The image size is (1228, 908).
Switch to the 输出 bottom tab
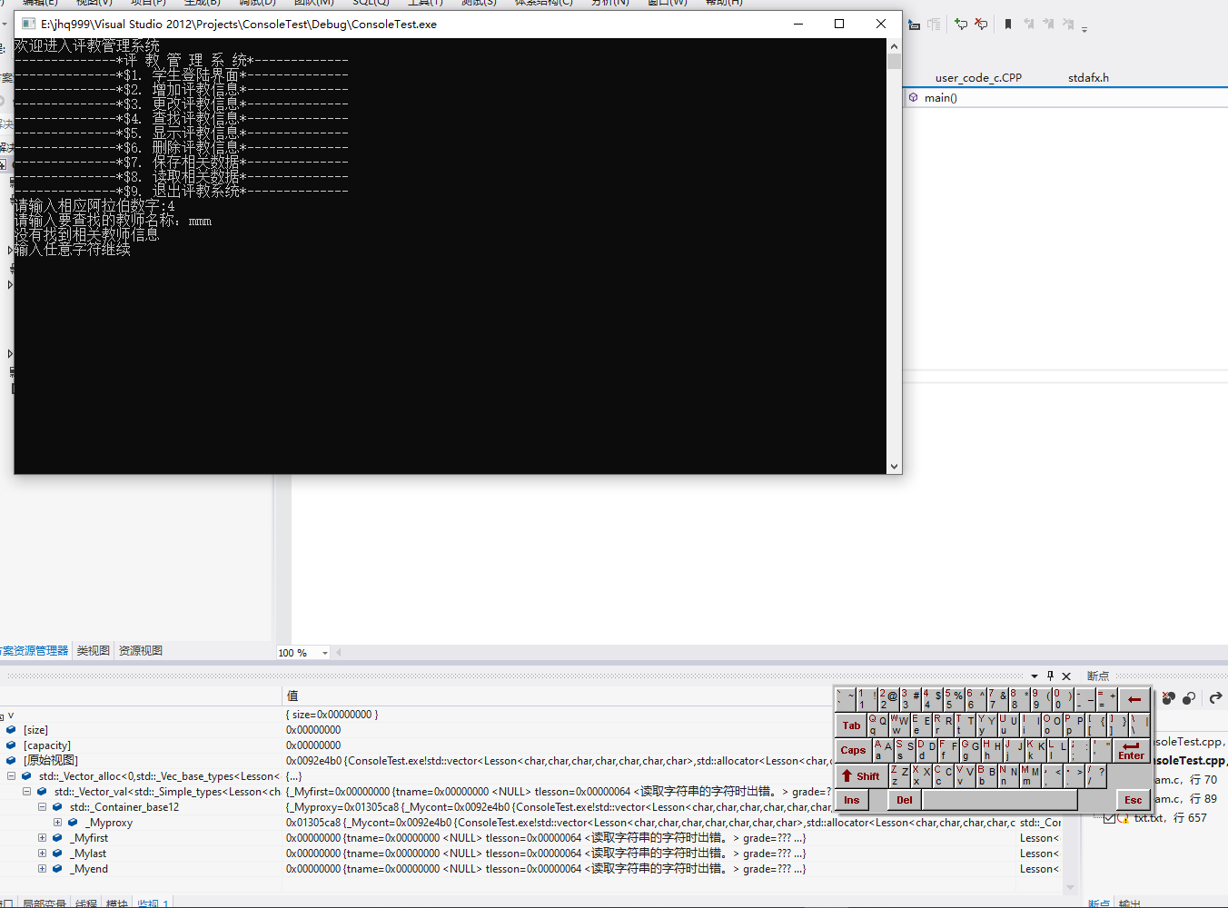(x=1129, y=903)
